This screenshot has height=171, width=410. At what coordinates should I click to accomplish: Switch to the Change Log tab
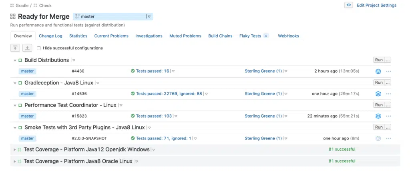pyautogui.click(x=50, y=36)
